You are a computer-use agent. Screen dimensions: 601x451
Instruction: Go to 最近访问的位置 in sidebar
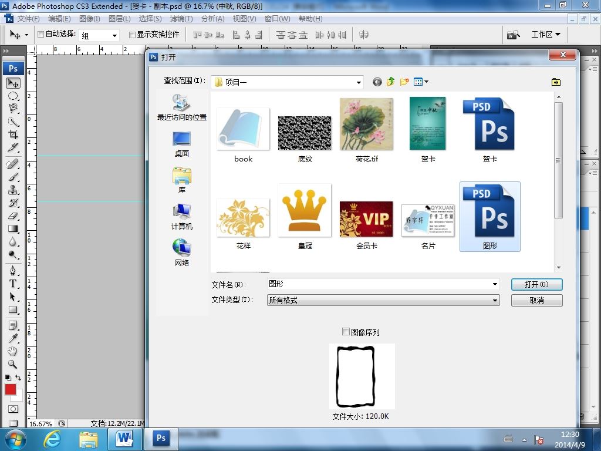(x=182, y=107)
